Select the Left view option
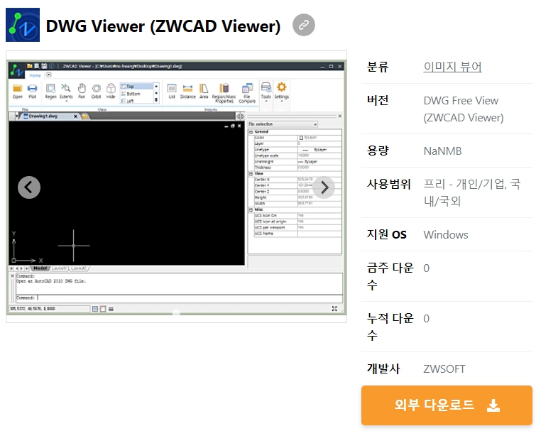The height and width of the screenshot is (431, 536). [x=136, y=101]
